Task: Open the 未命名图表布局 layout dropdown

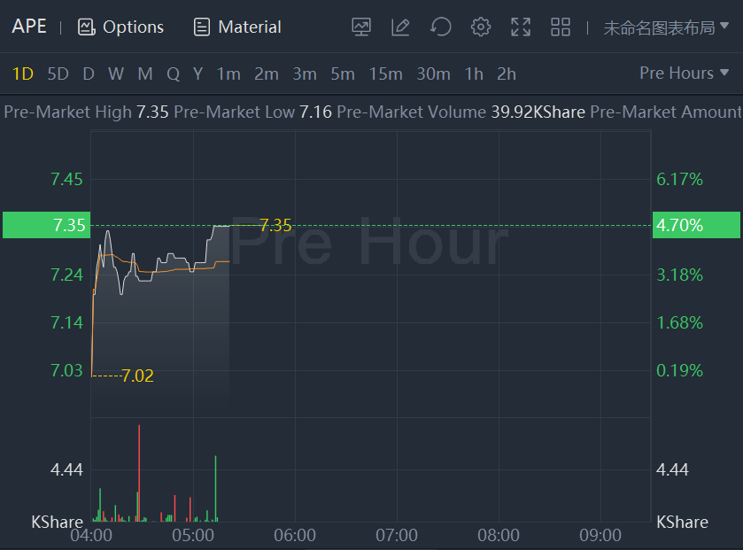Action: (666, 27)
